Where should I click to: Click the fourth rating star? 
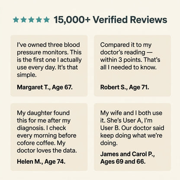(x=39, y=19)
